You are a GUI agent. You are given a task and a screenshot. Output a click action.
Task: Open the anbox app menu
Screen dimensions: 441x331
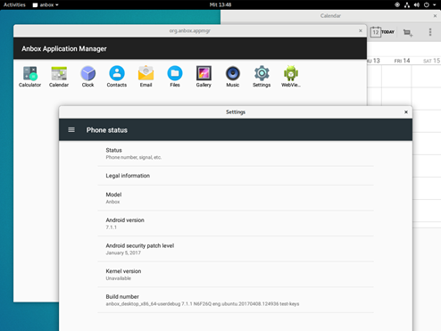pos(46,4)
